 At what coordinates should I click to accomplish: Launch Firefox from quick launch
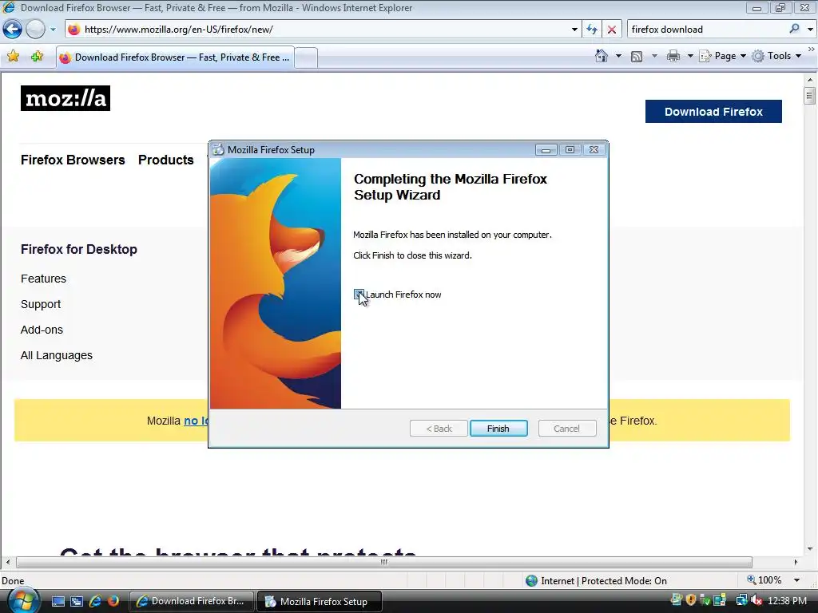pos(113,602)
